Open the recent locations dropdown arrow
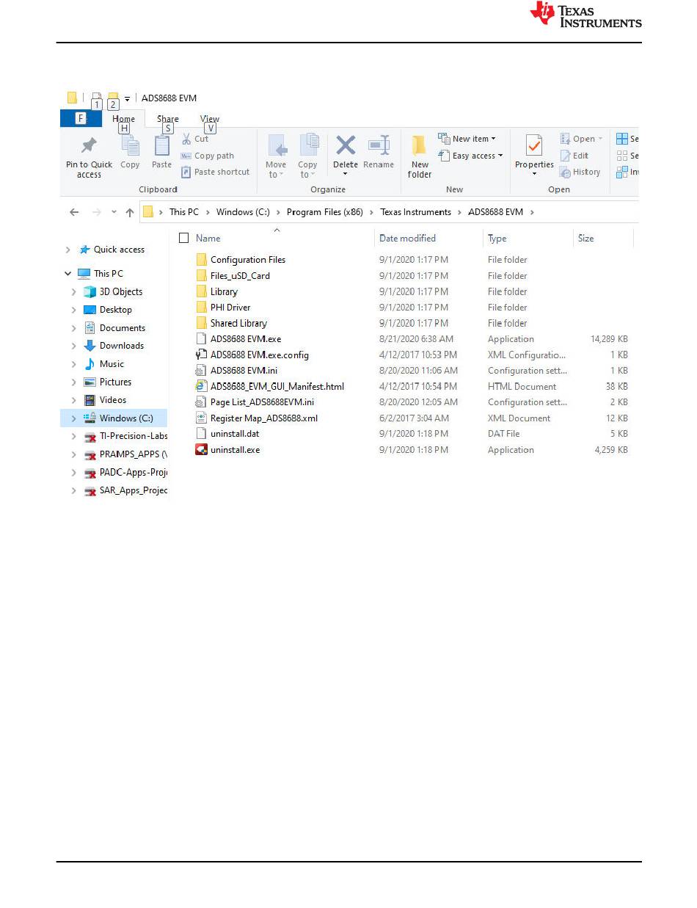The image size is (697, 908). pos(114,212)
